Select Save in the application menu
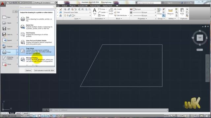 (9, 29)
